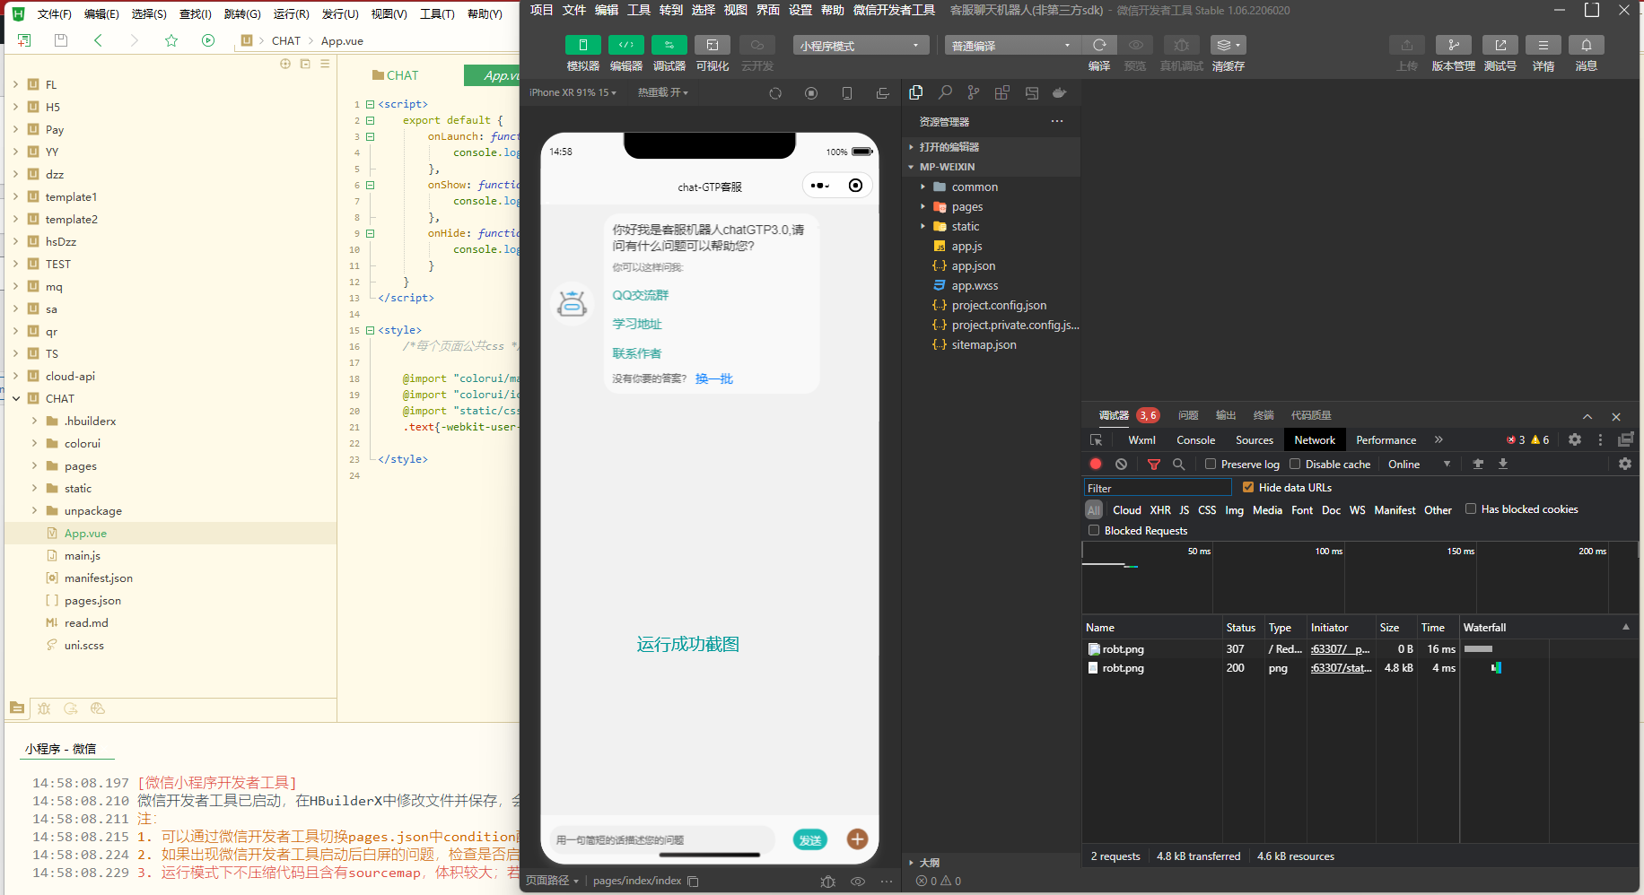Enable the Preserve log checkbox
Screen dimensions: 1644x895
[1211, 465]
